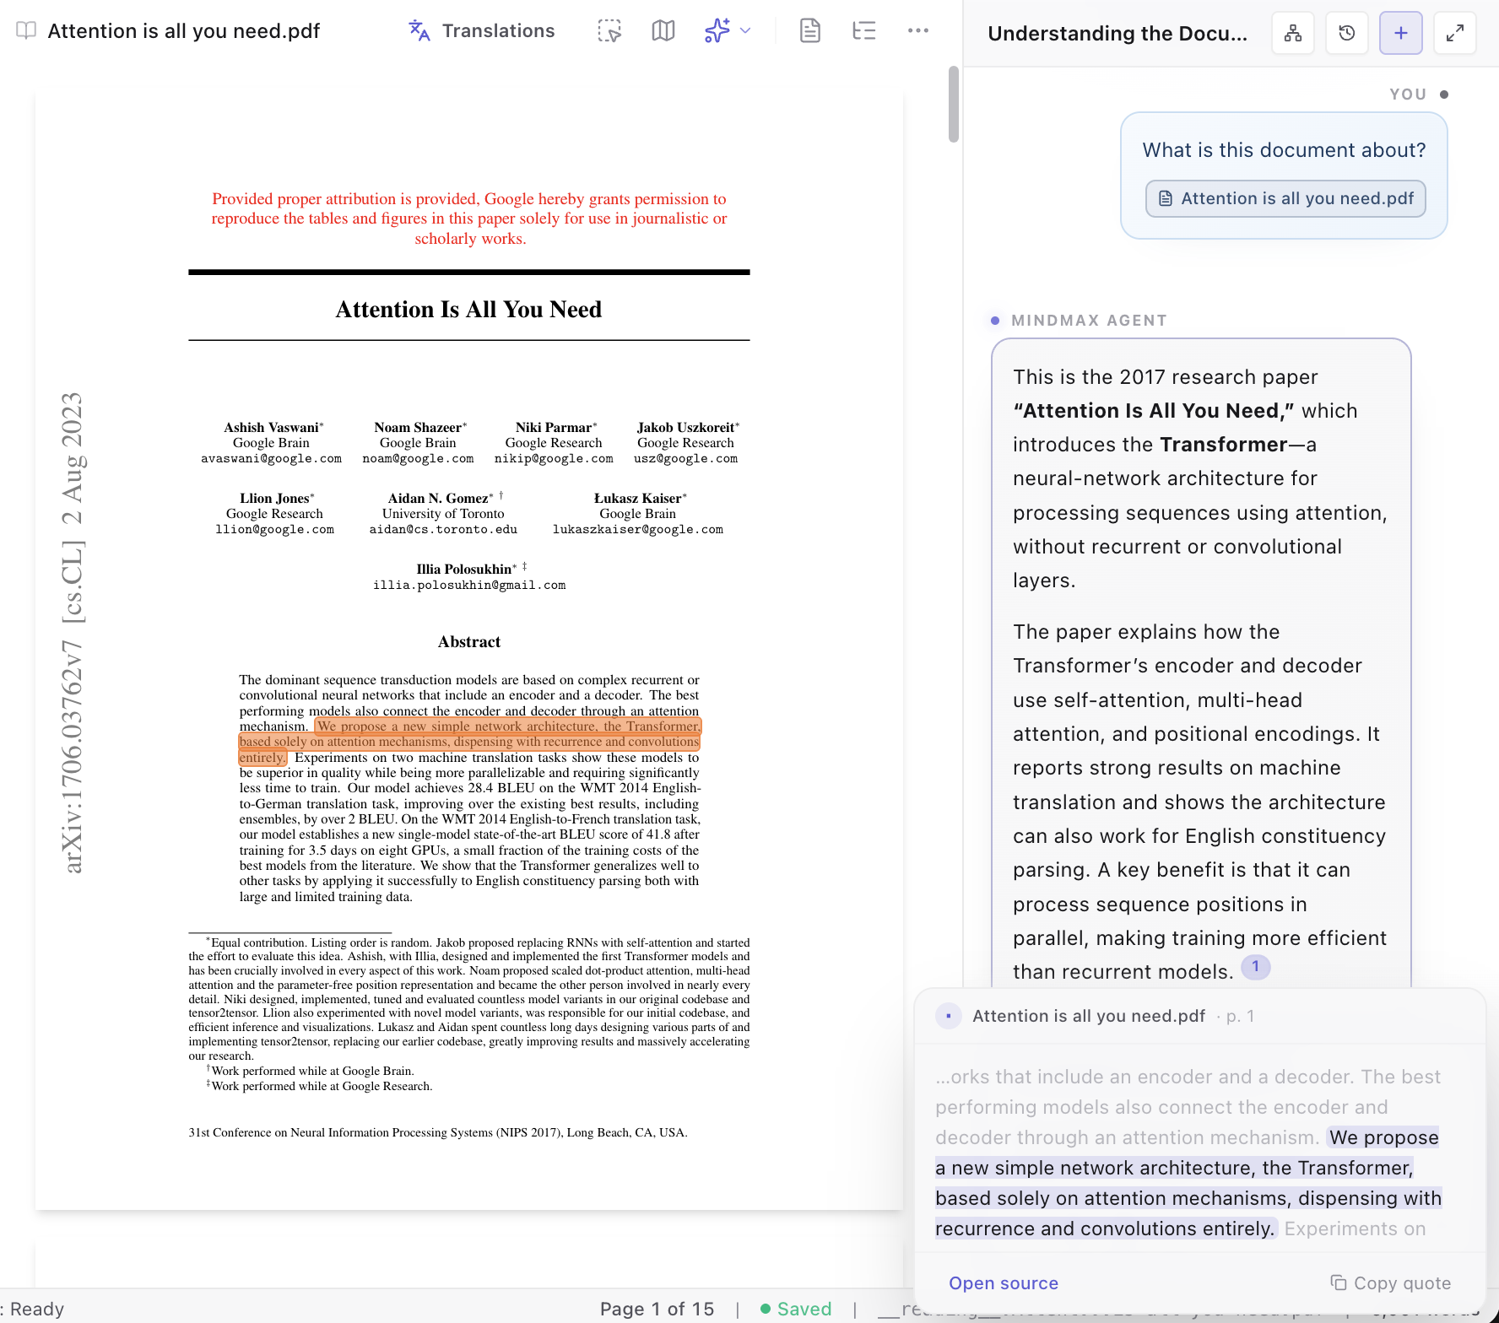
Task: Click the arXiv identifier sidebar text
Action: [73, 633]
